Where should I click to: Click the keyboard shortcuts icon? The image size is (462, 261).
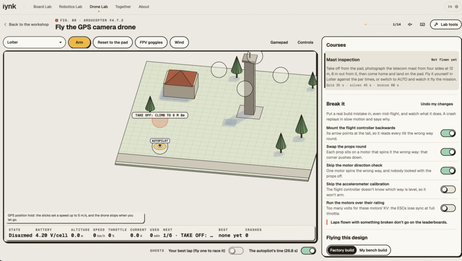pyautogui.click(x=422, y=25)
